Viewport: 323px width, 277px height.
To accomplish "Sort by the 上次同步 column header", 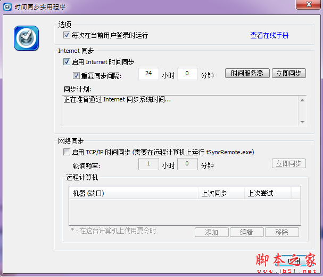I will 220,193.
